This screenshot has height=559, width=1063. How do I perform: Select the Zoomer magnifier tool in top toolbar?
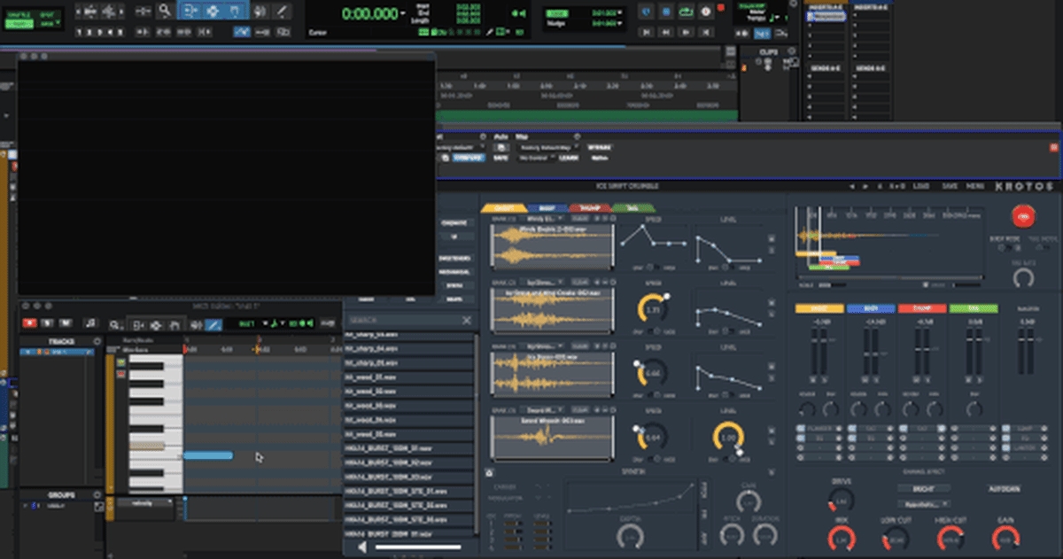coord(165,12)
